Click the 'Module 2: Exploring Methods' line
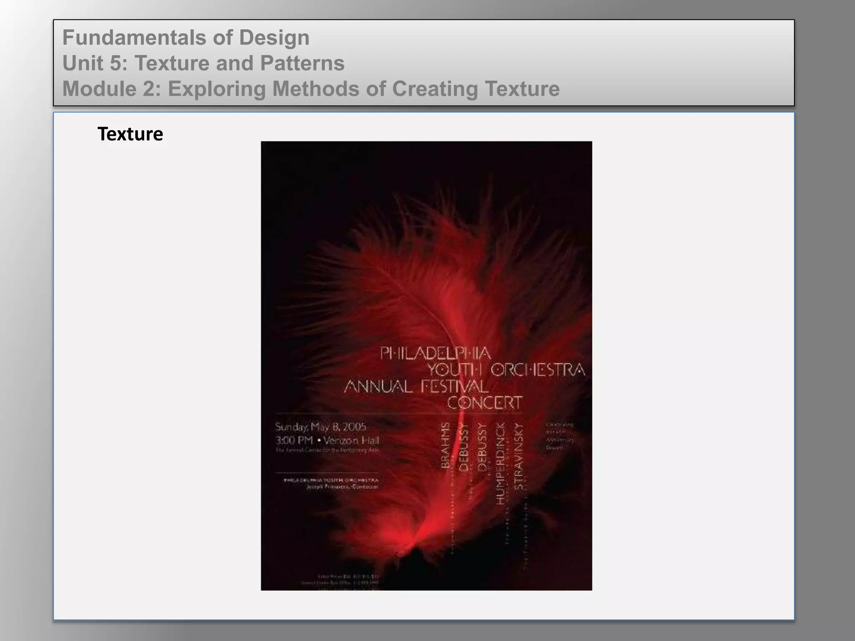The image size is (855, 641). pyautogui.click(x=311, y=89)
